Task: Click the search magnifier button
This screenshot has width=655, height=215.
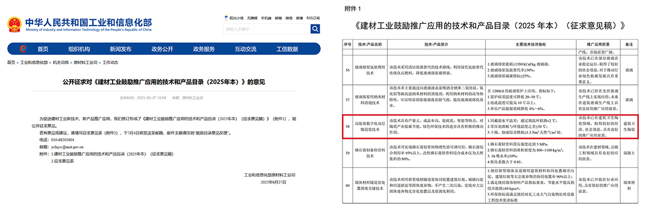Action: coord(315,29)
